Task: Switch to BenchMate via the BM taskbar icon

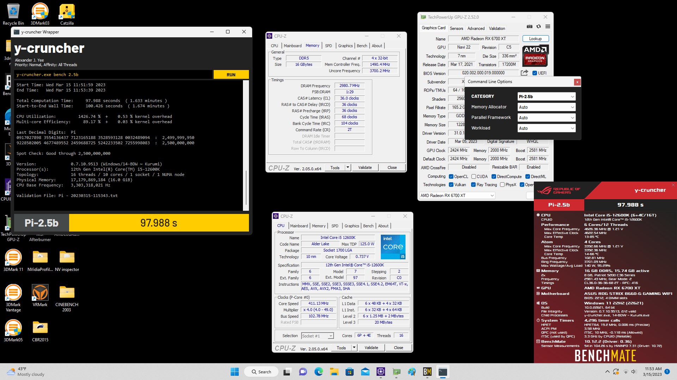Action: (x=427, y=372)
